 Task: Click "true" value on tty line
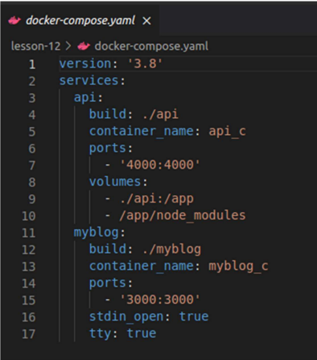click(142, 333)
